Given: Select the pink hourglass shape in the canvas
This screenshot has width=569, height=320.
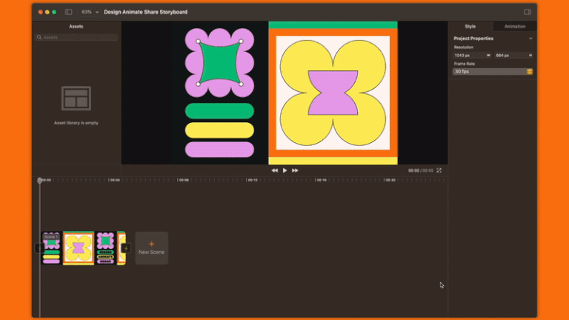Looking at the screenshot, I should click(333, 93).
